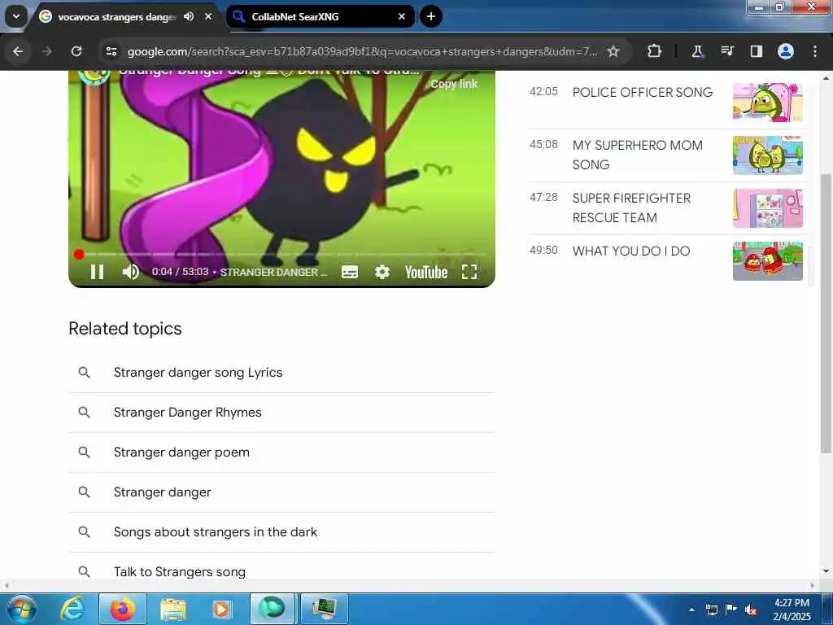Screen dimensions: 833x625
Task: Mute audio on the vocavoca tab
Action: click(189, 16)
